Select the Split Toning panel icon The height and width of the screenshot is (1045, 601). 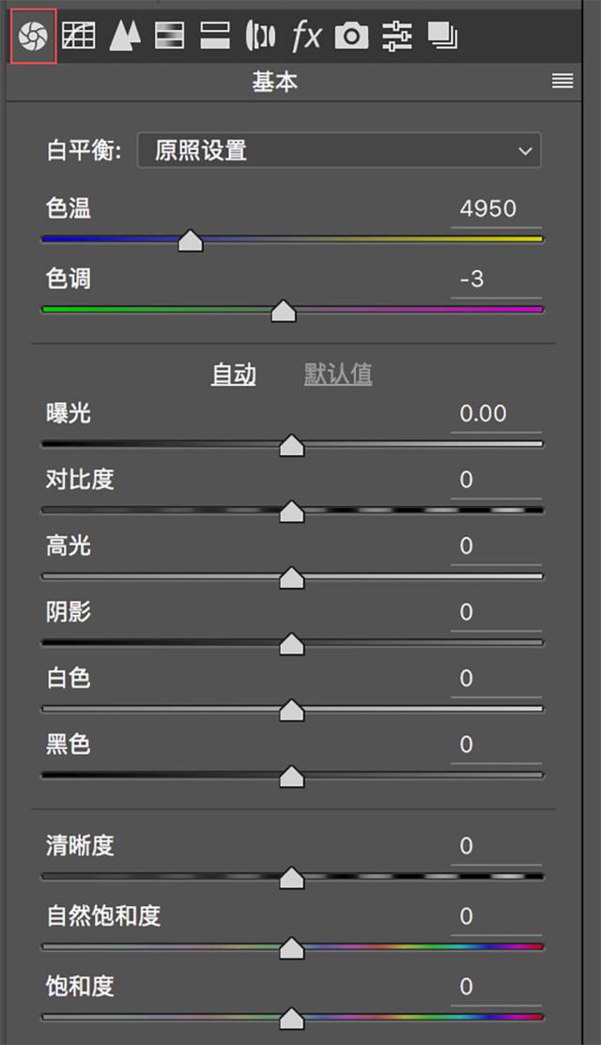point(216,35)
